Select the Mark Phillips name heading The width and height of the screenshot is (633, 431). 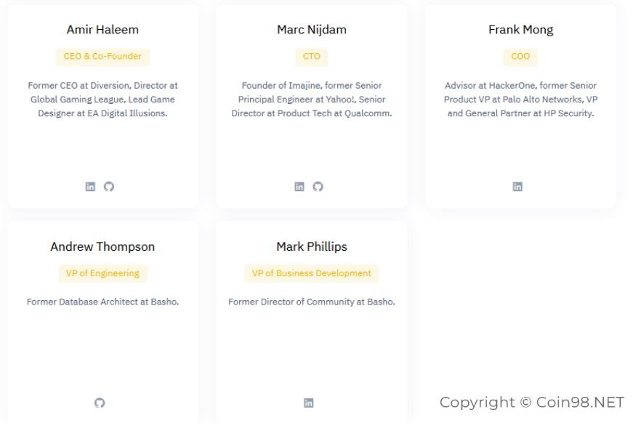312,246
